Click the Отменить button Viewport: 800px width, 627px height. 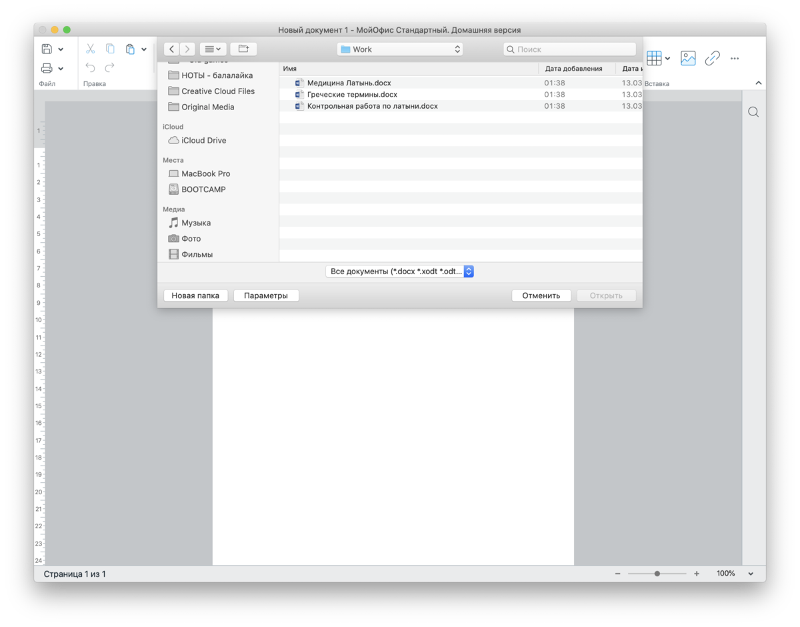coord(541,295)
